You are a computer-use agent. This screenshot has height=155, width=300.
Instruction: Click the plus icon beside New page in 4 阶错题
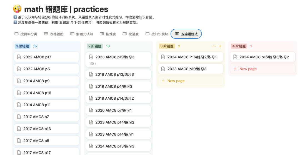(235, 69)
